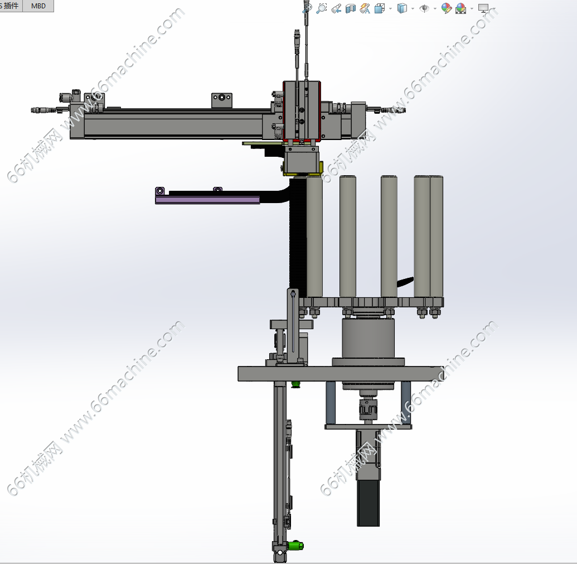Screen dimensions: 577x564
Task: Open View Settings monitor icon
Action: (x=483, y=8)
